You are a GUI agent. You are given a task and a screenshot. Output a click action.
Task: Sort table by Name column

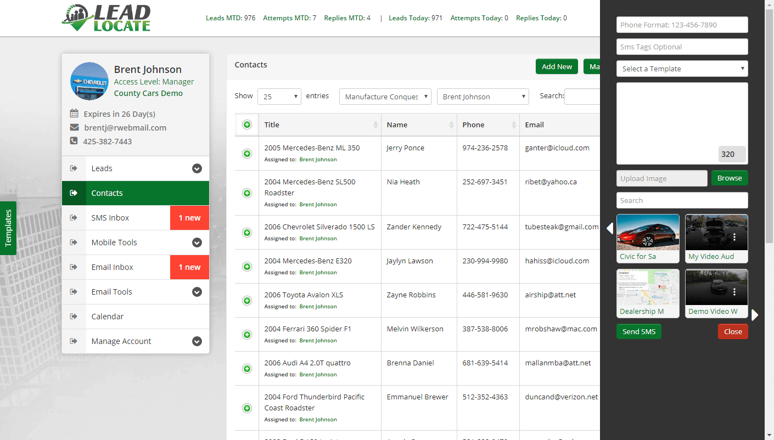[419, 125]
